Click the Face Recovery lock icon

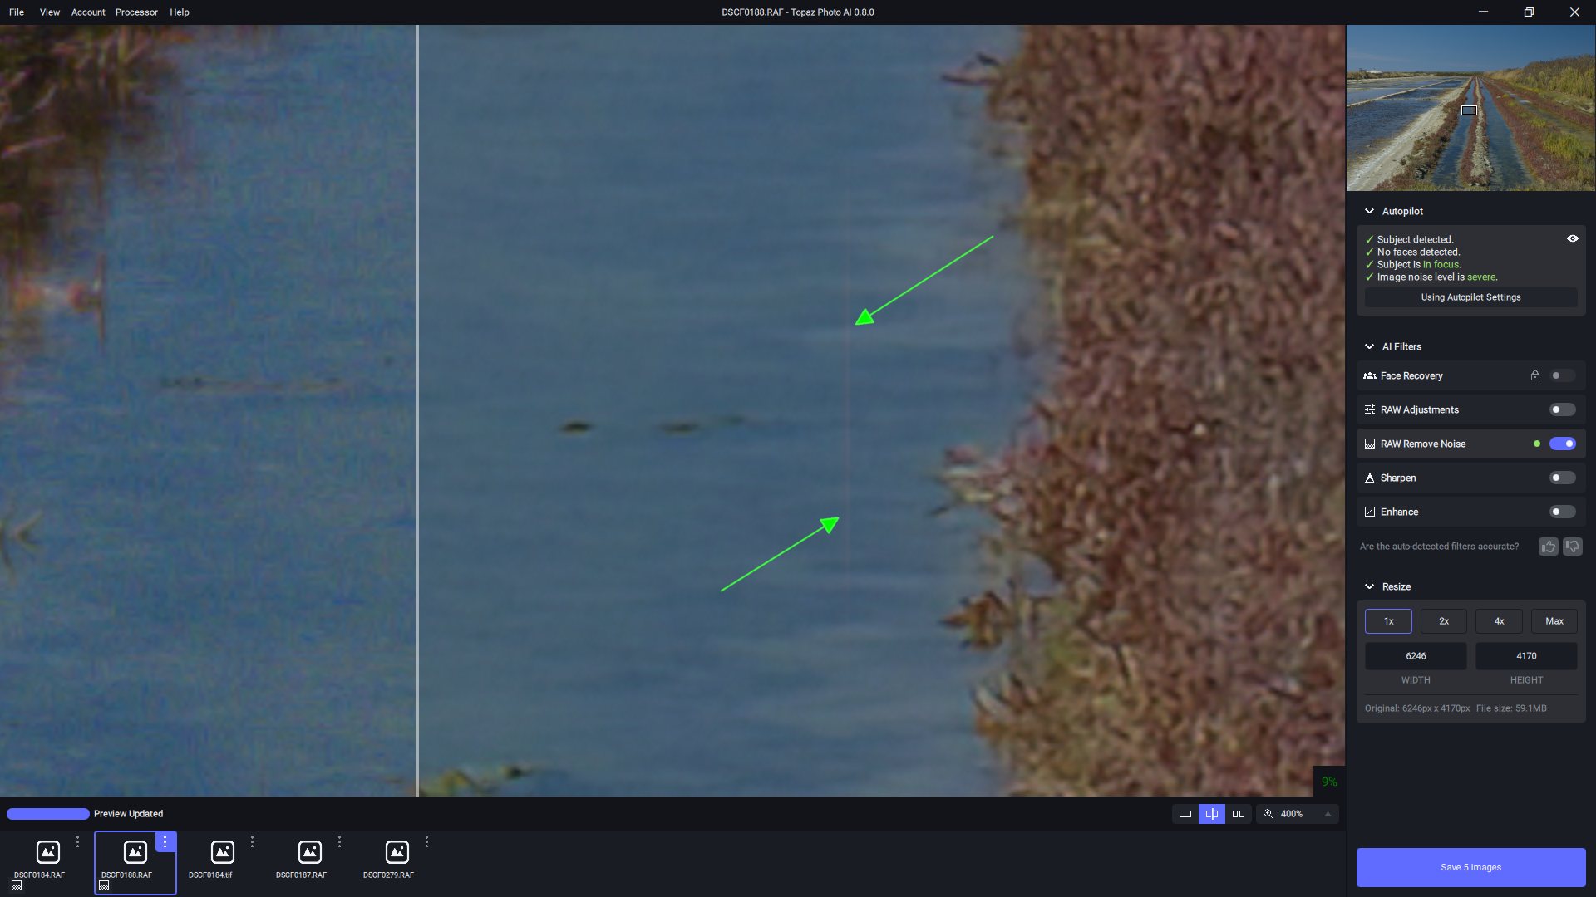(x=1535, y=375)
